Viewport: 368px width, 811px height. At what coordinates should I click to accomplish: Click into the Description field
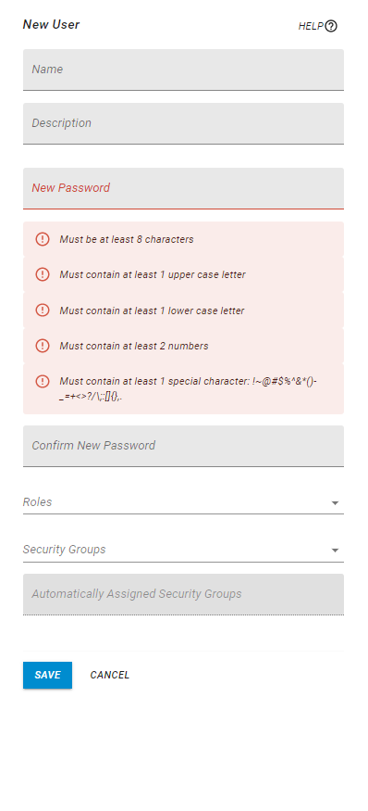(x=183, y=123)
